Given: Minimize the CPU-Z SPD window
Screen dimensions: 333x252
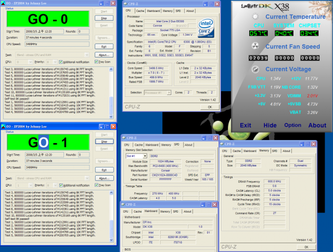Looking at the screenshot, I should (203, 138).
